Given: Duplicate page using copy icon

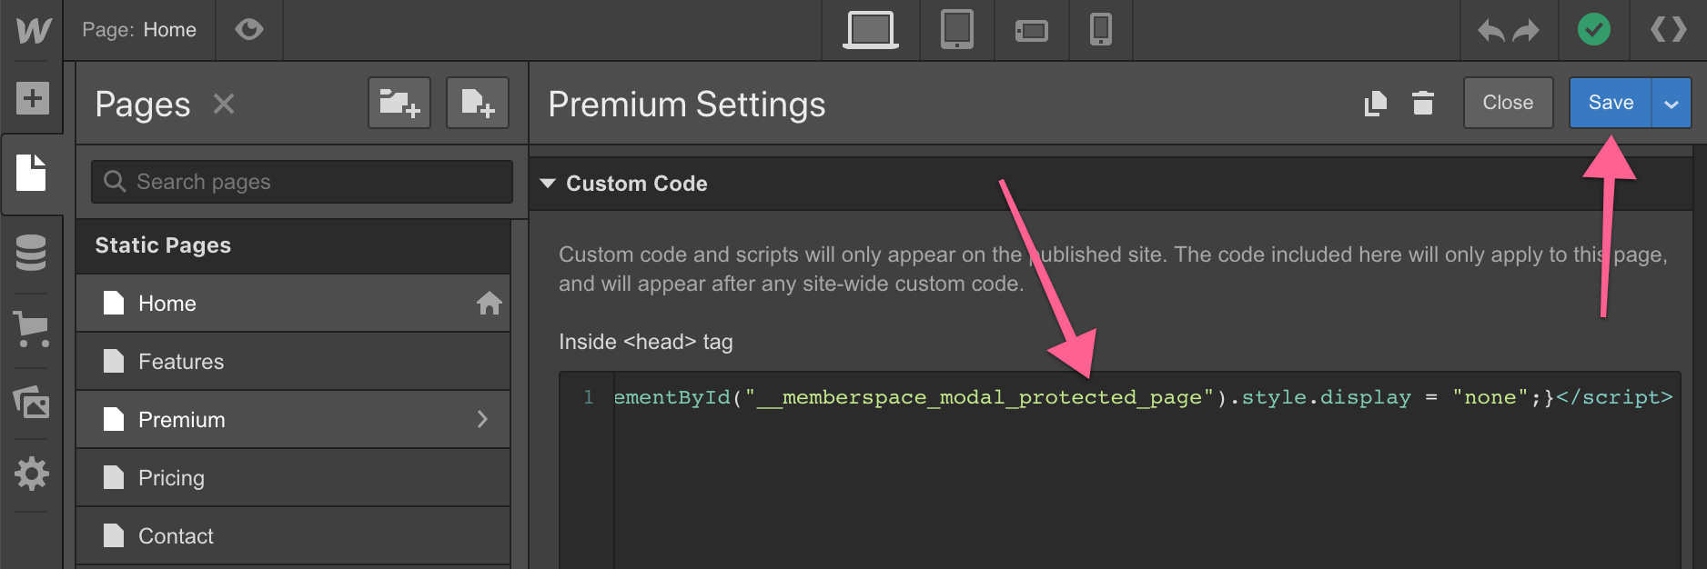Looking at the screenshot, I should tap(1376, 103).
